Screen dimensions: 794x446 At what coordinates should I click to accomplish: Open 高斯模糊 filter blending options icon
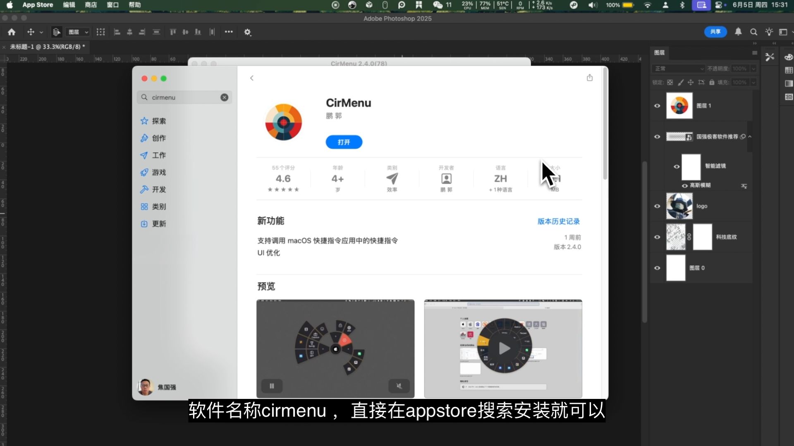tap(744, 186)
